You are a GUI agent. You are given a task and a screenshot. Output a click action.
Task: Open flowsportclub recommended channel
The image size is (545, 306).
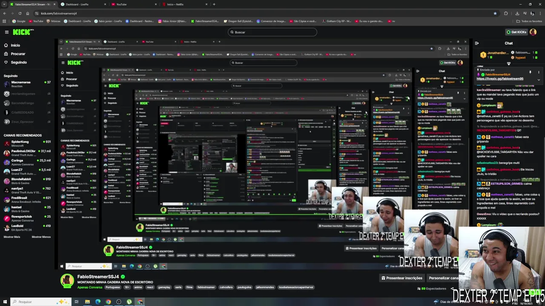[27, 218]
